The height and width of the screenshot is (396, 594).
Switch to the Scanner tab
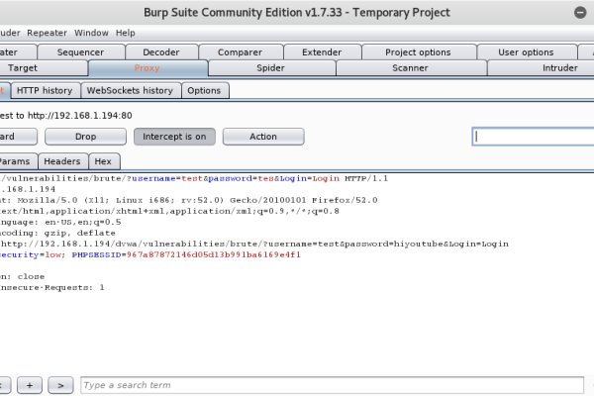410,68
